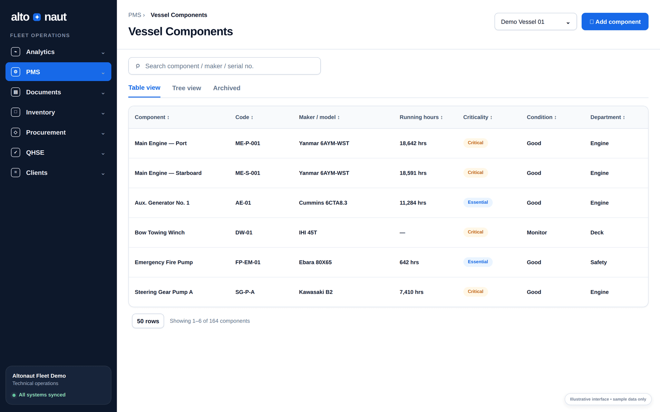
Task: Expand the Analytics menu chevron
Action: [103, 53]
